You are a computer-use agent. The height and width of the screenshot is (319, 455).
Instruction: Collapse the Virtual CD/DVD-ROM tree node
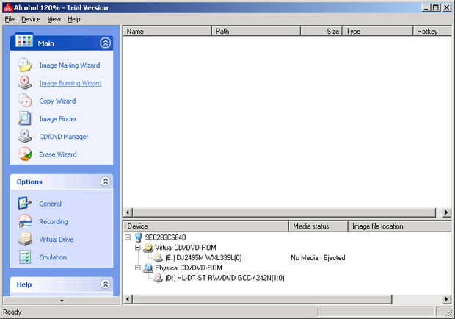[x=138, y=248]
